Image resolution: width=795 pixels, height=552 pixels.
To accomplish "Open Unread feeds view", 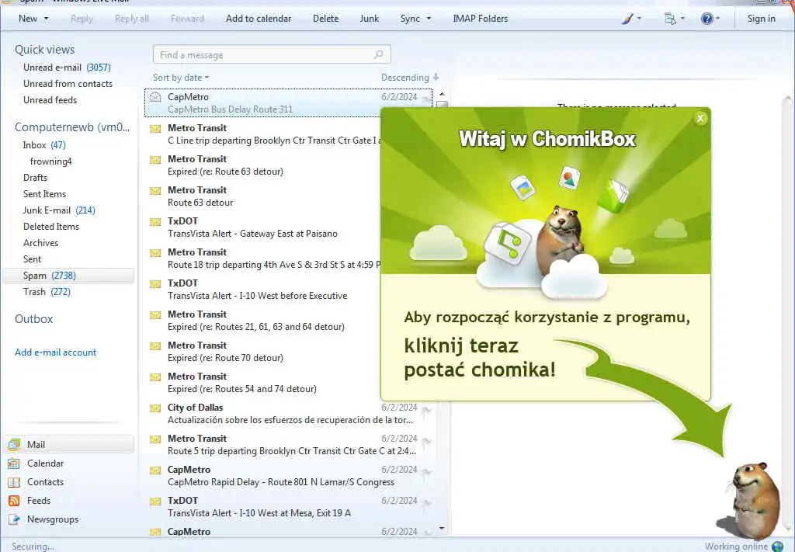I will (x=50, y=100).
